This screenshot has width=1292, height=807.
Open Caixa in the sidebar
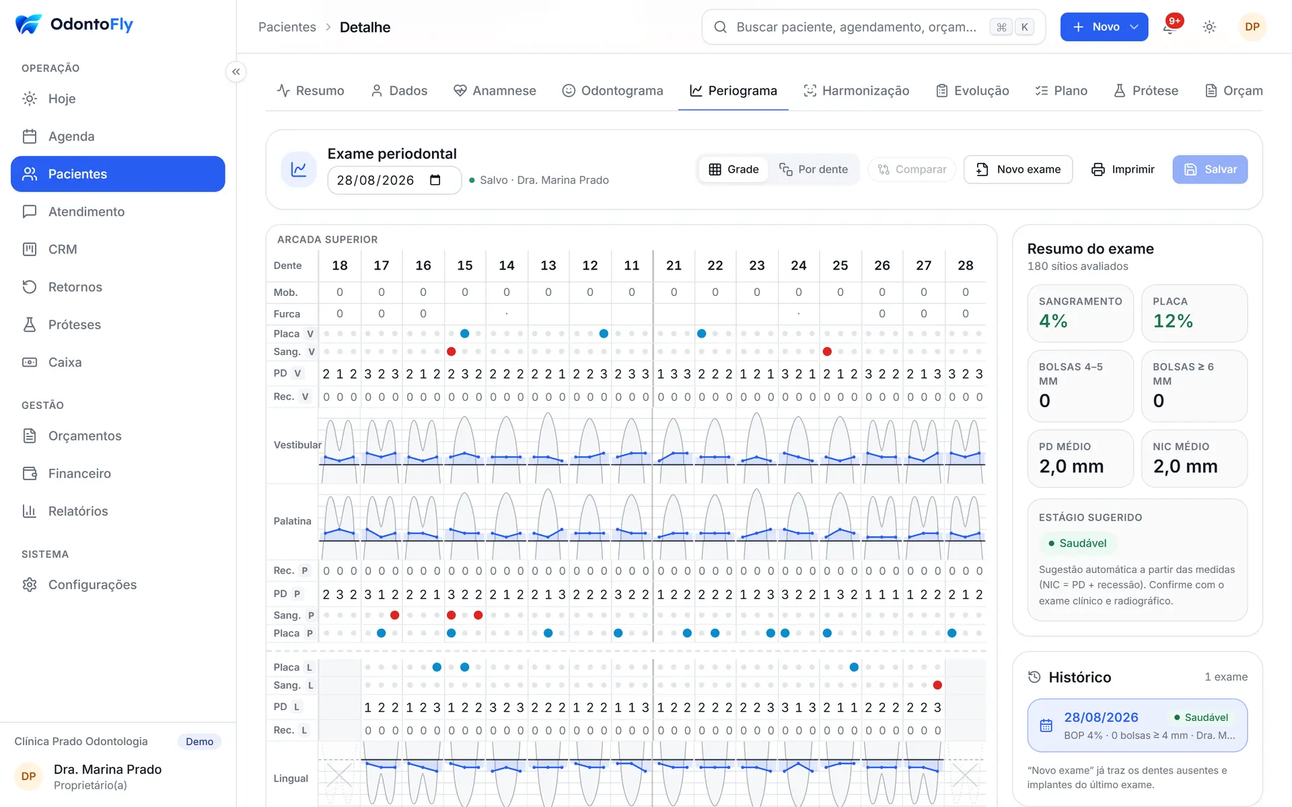(x=118, y=362)
